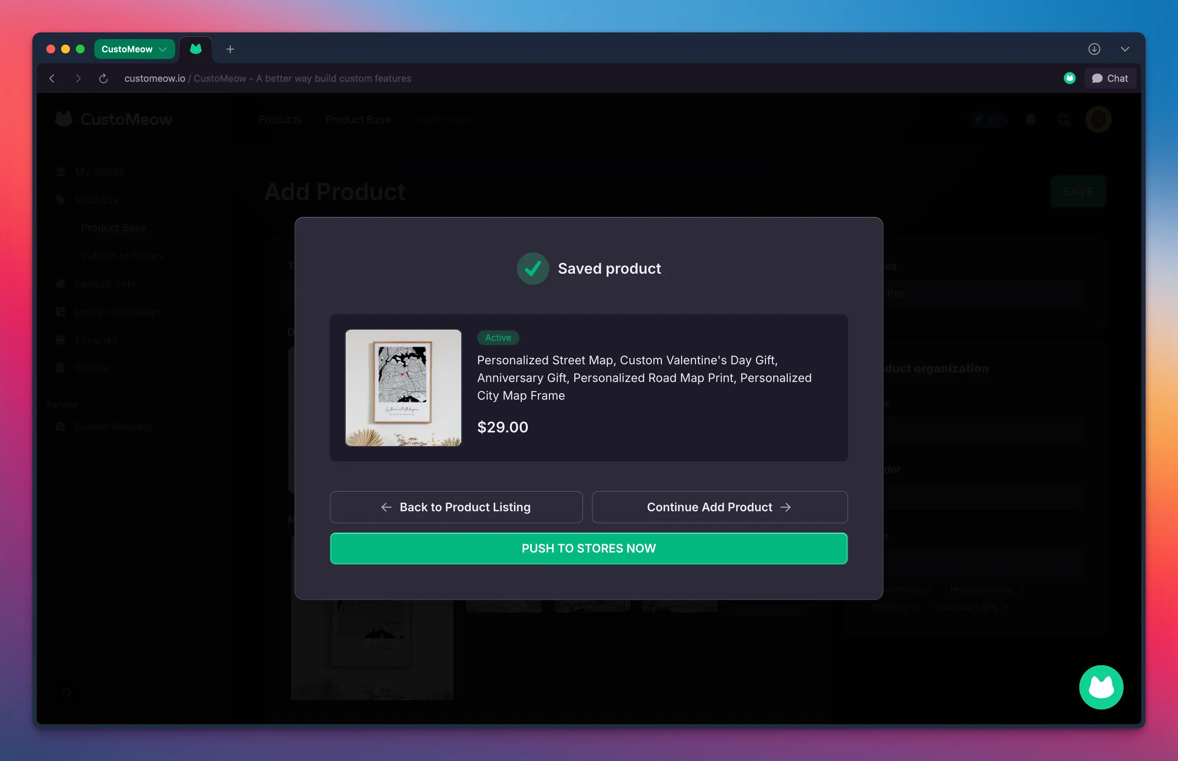Viewport: 1178px width, 761px height.
Task: Go Back to Product Listing
Action: click(456, 507)
